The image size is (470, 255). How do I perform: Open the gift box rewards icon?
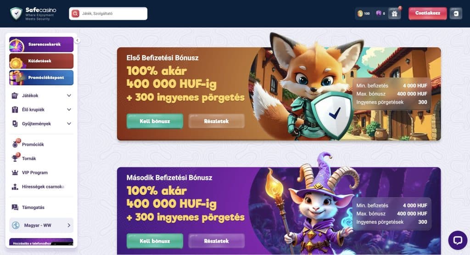coord(394,13)
